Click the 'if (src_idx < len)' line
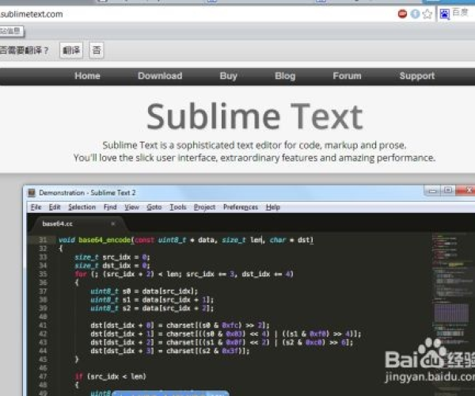 coord(111,377)
